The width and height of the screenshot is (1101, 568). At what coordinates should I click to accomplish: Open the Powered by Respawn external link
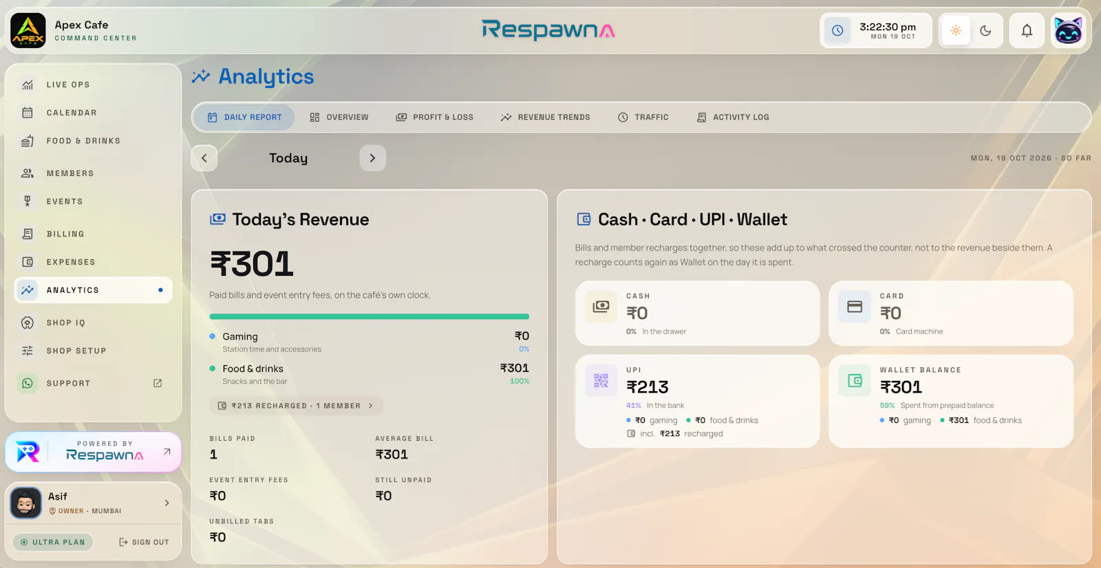coord(94,452)
